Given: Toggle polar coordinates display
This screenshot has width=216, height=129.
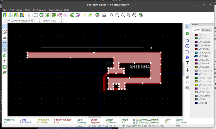Looking at the screenshot, I should tap(5, 32).
